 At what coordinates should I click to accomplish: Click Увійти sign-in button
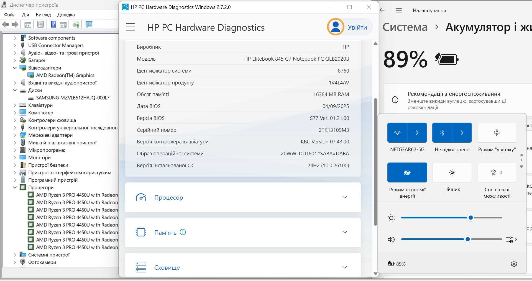click(357, 27)
